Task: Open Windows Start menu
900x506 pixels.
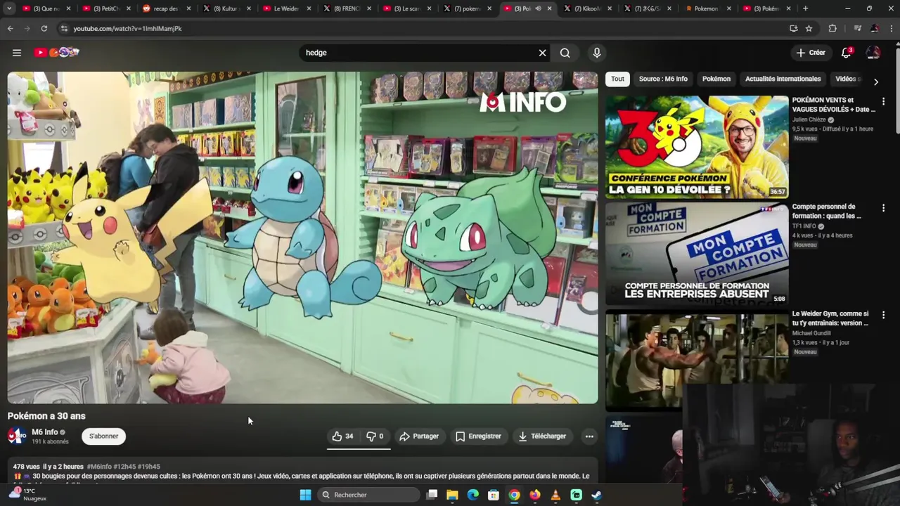Action: pyautogui.click(x=305, y=495)
